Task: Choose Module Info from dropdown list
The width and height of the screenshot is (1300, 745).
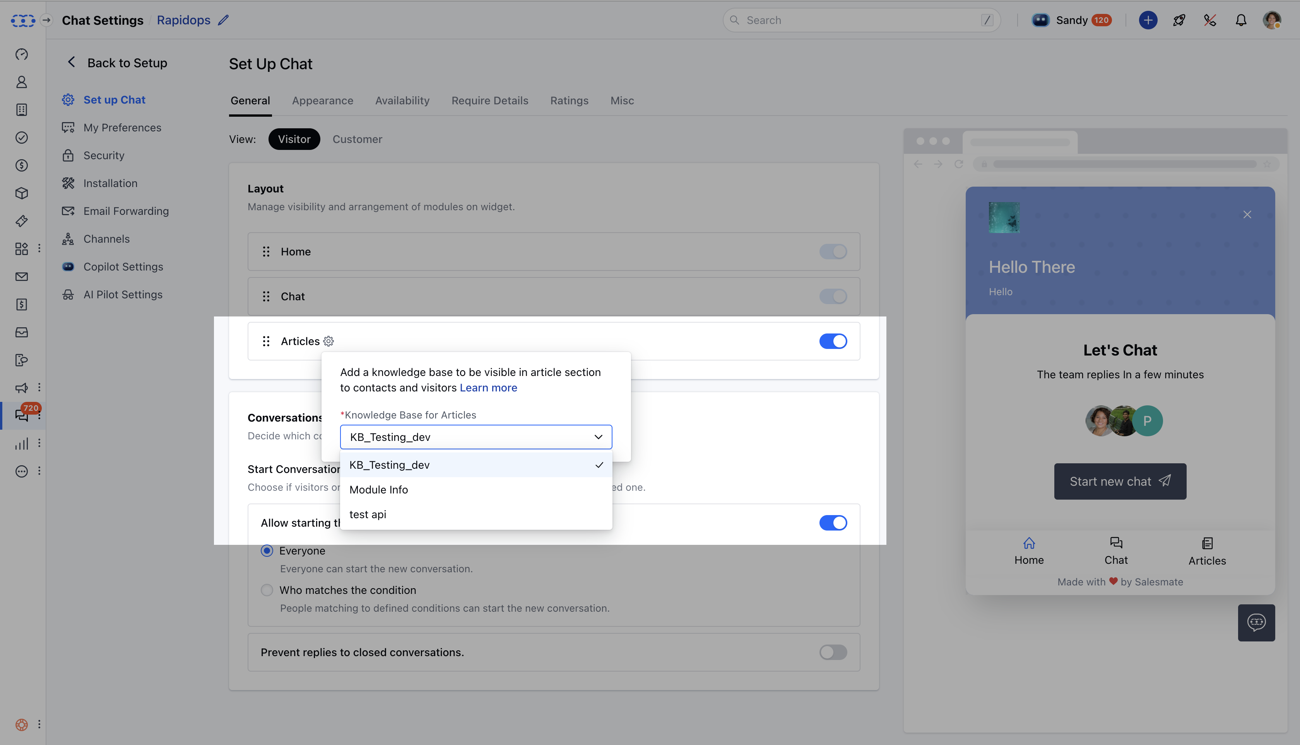Action: (x=378, y=490)
